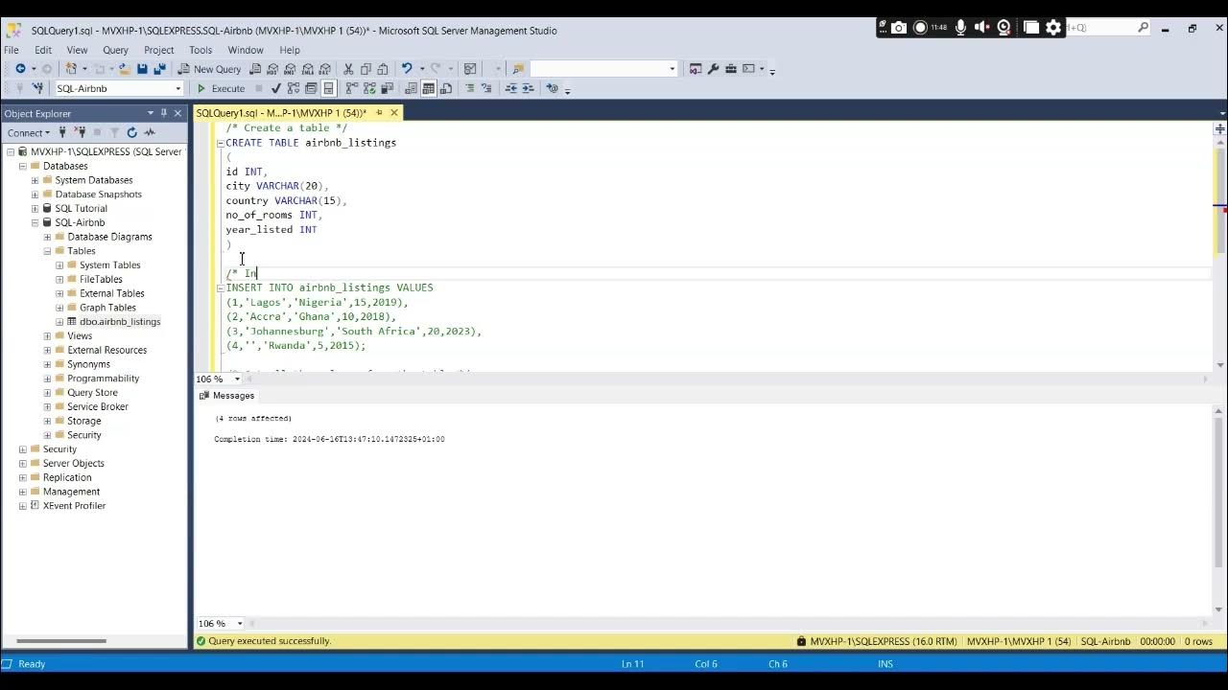Click the Cut scissors icon
The image size is (1228, 690).
pyautogui.click(x=348, y=69)
